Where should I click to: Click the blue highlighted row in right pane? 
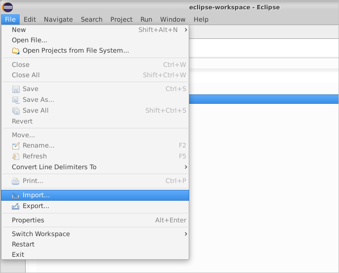264,99
